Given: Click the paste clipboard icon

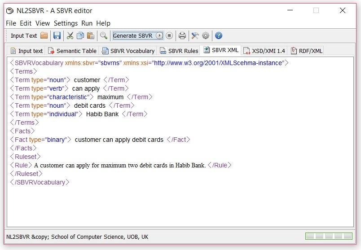Looking at the screenshot, I should (91, 35).
